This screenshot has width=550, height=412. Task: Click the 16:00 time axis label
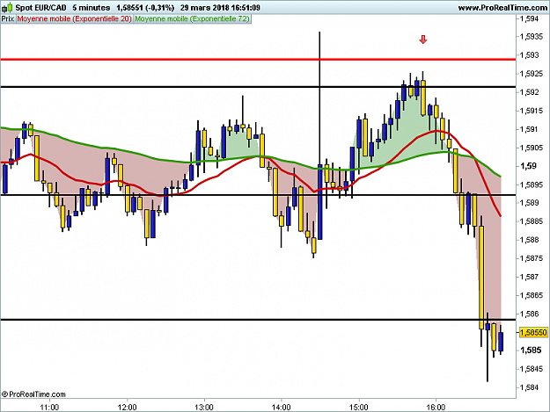[436, 407]
